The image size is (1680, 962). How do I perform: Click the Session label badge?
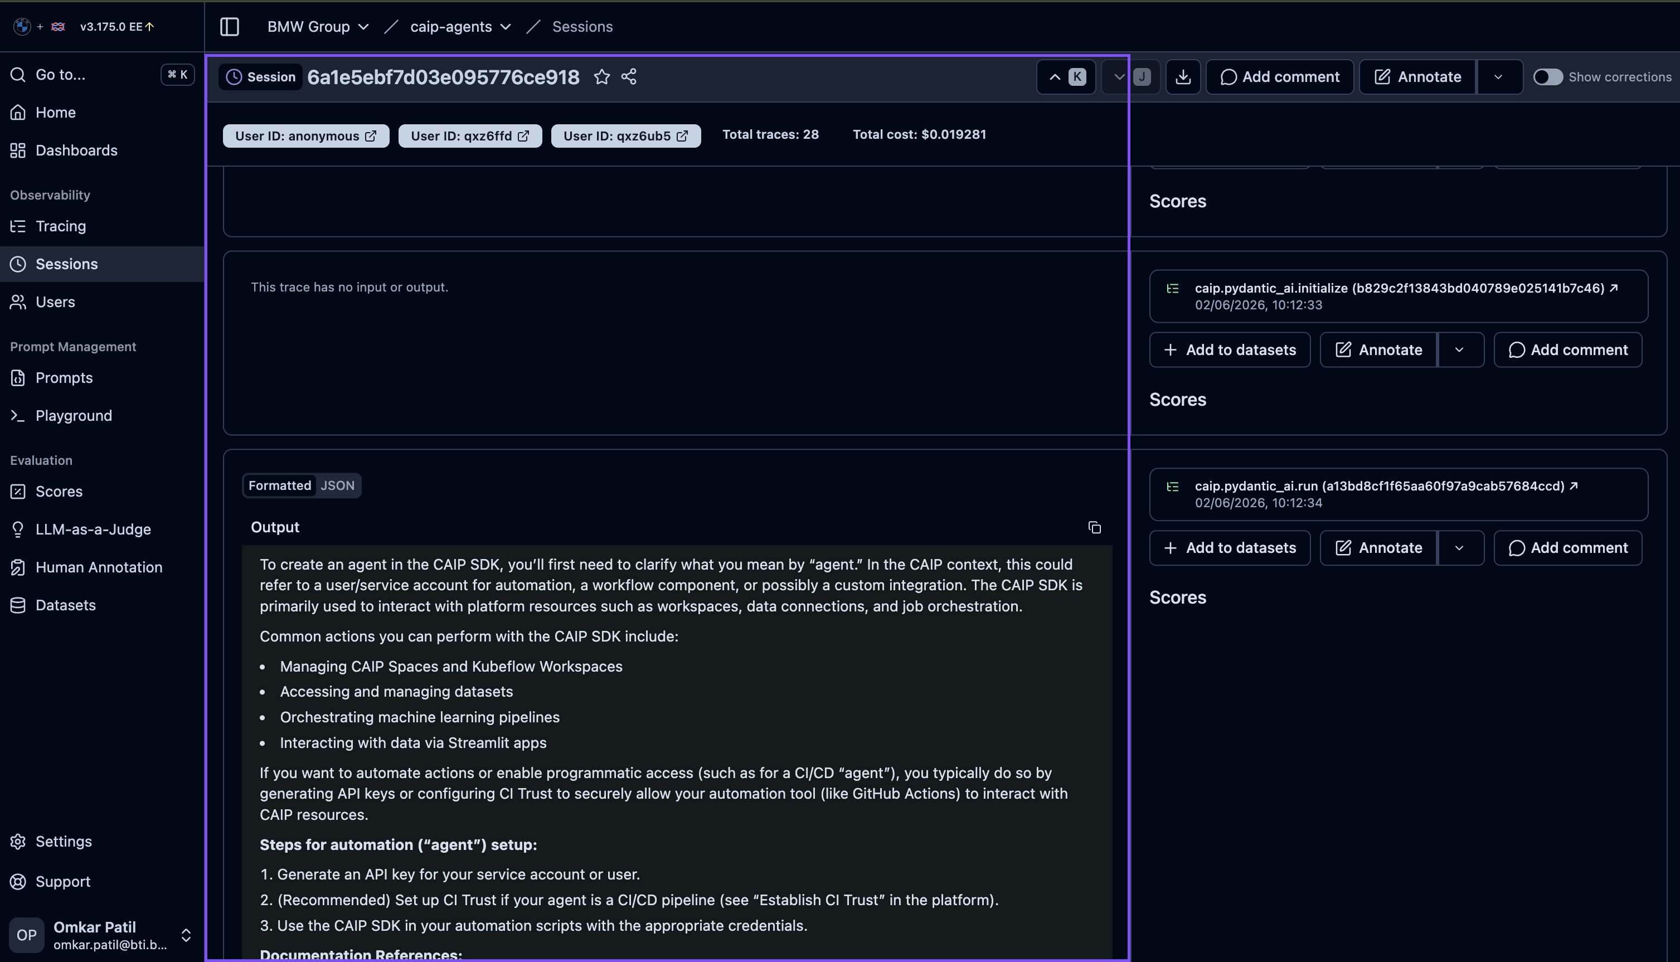(x=260, y=77)
